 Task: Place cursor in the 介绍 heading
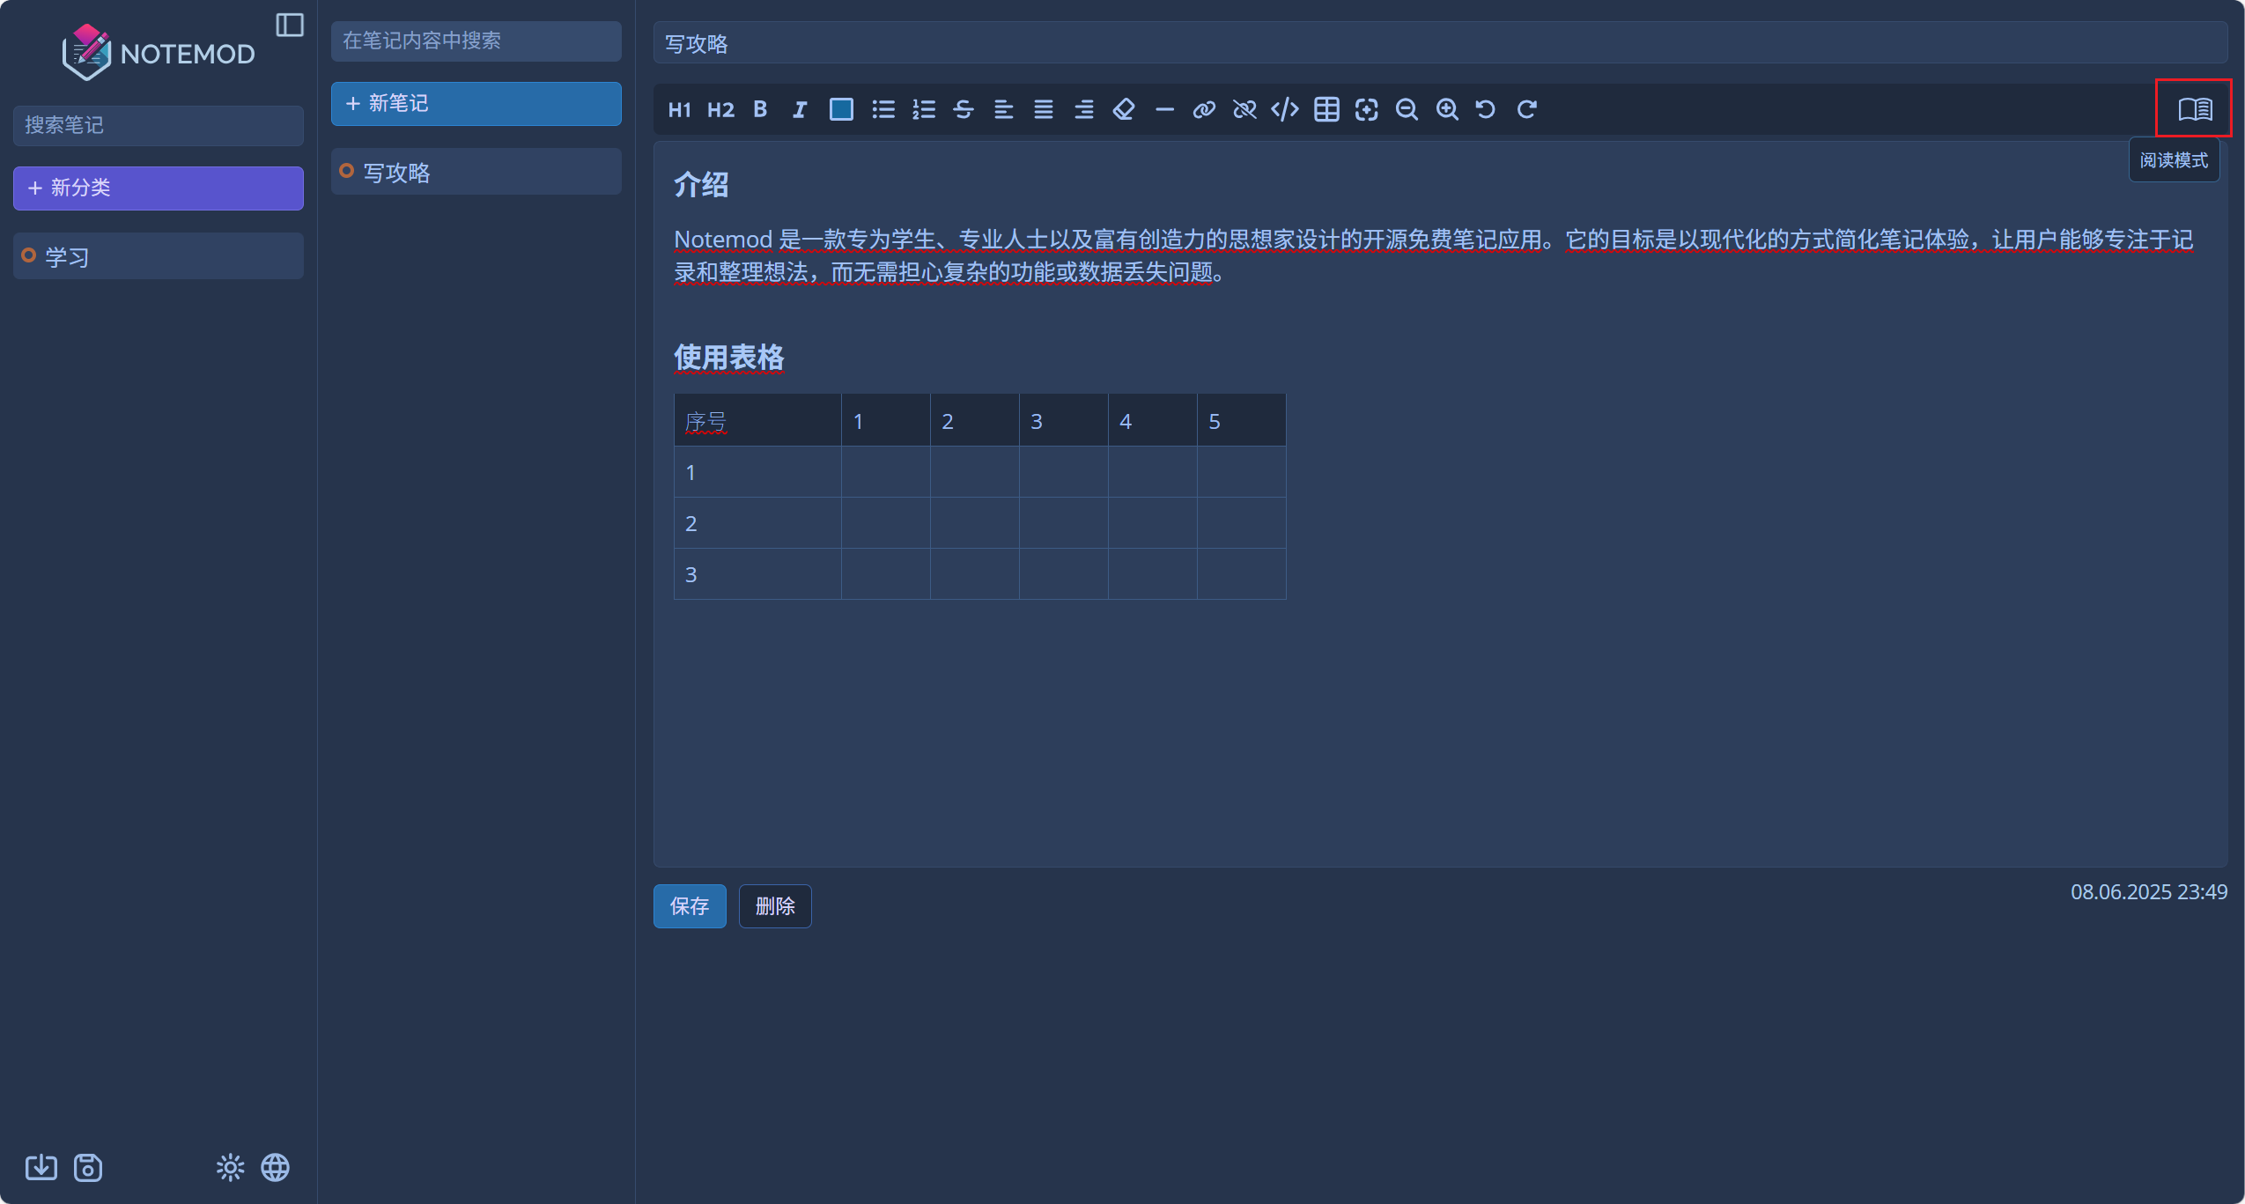pyautogui.click(x=701, y=185)
